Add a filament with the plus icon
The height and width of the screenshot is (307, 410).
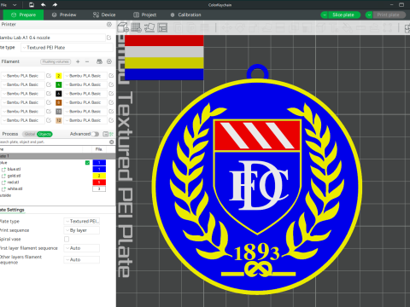click(x=78, y=61)
